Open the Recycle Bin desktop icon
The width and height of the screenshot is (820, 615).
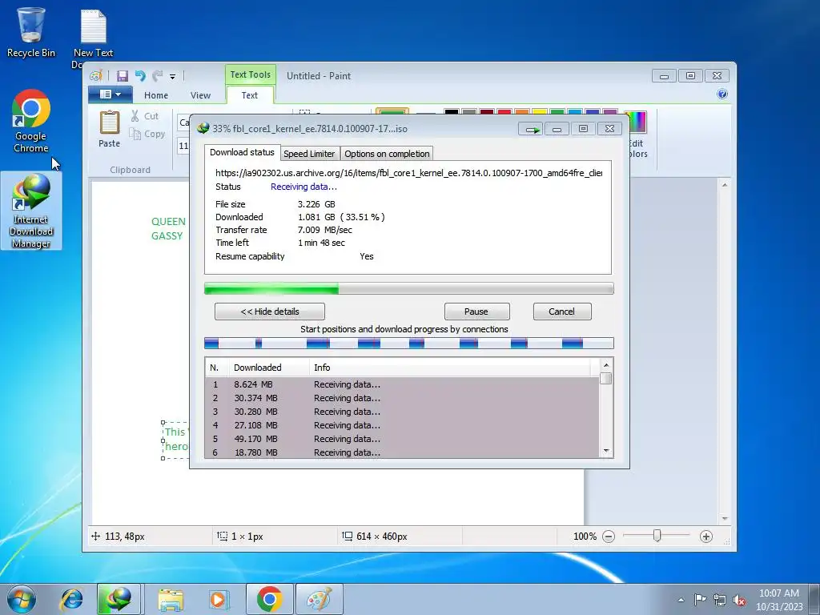pos(31,32)
